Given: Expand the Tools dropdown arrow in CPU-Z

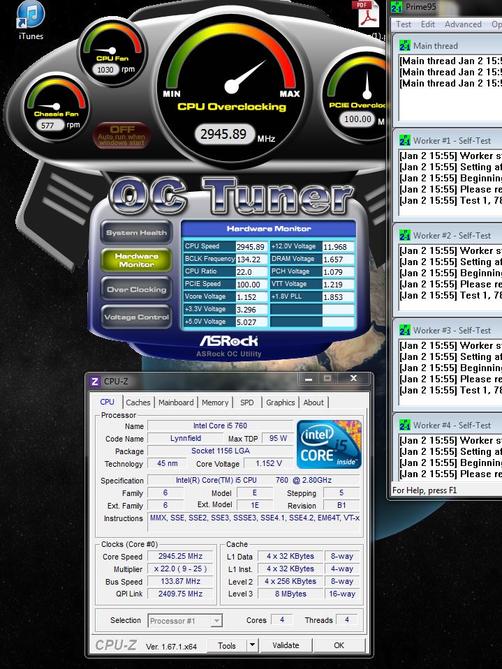Looking at the screenshot, I should tap(252, 645).
